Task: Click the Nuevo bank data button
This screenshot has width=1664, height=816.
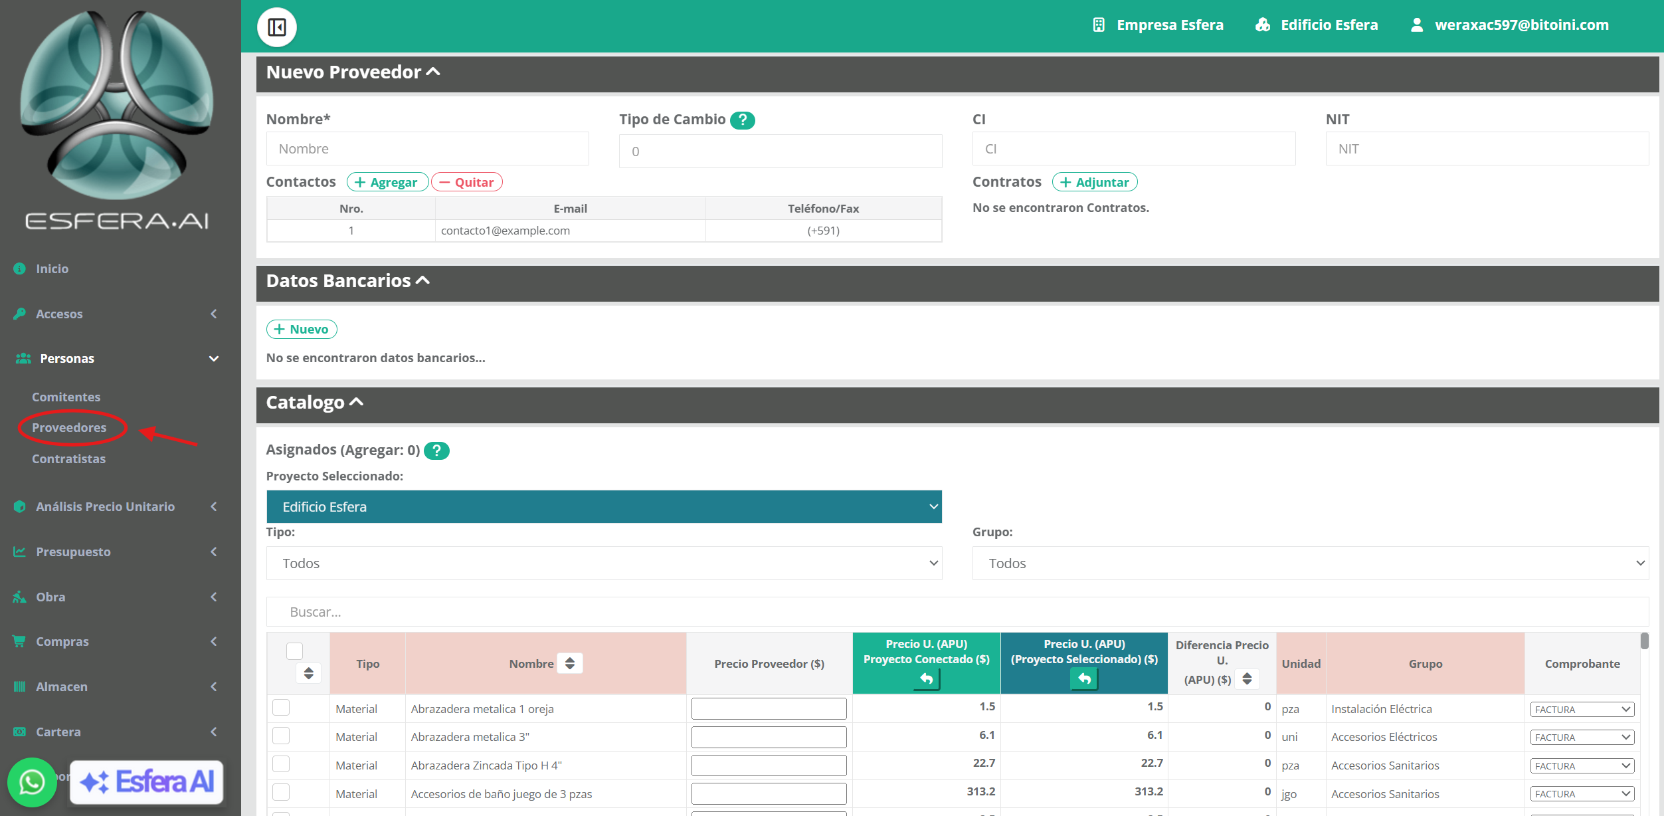Action: (302, 330)
